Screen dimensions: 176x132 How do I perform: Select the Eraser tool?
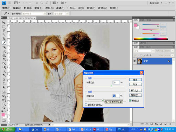point(4,63)
